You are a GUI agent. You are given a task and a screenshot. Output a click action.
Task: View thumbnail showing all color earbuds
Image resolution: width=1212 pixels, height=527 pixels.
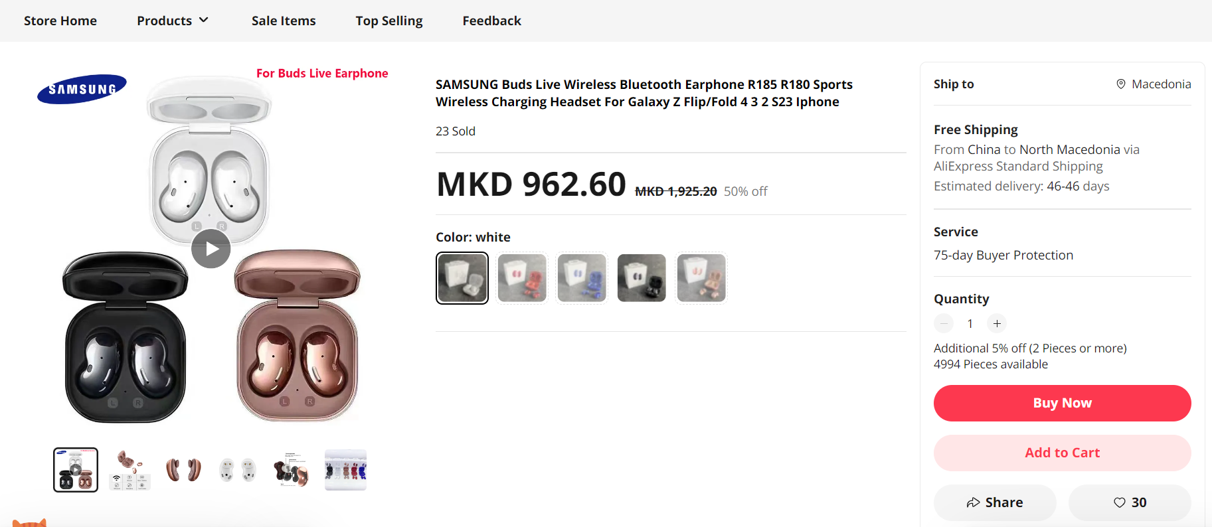(x=345, y=470)
